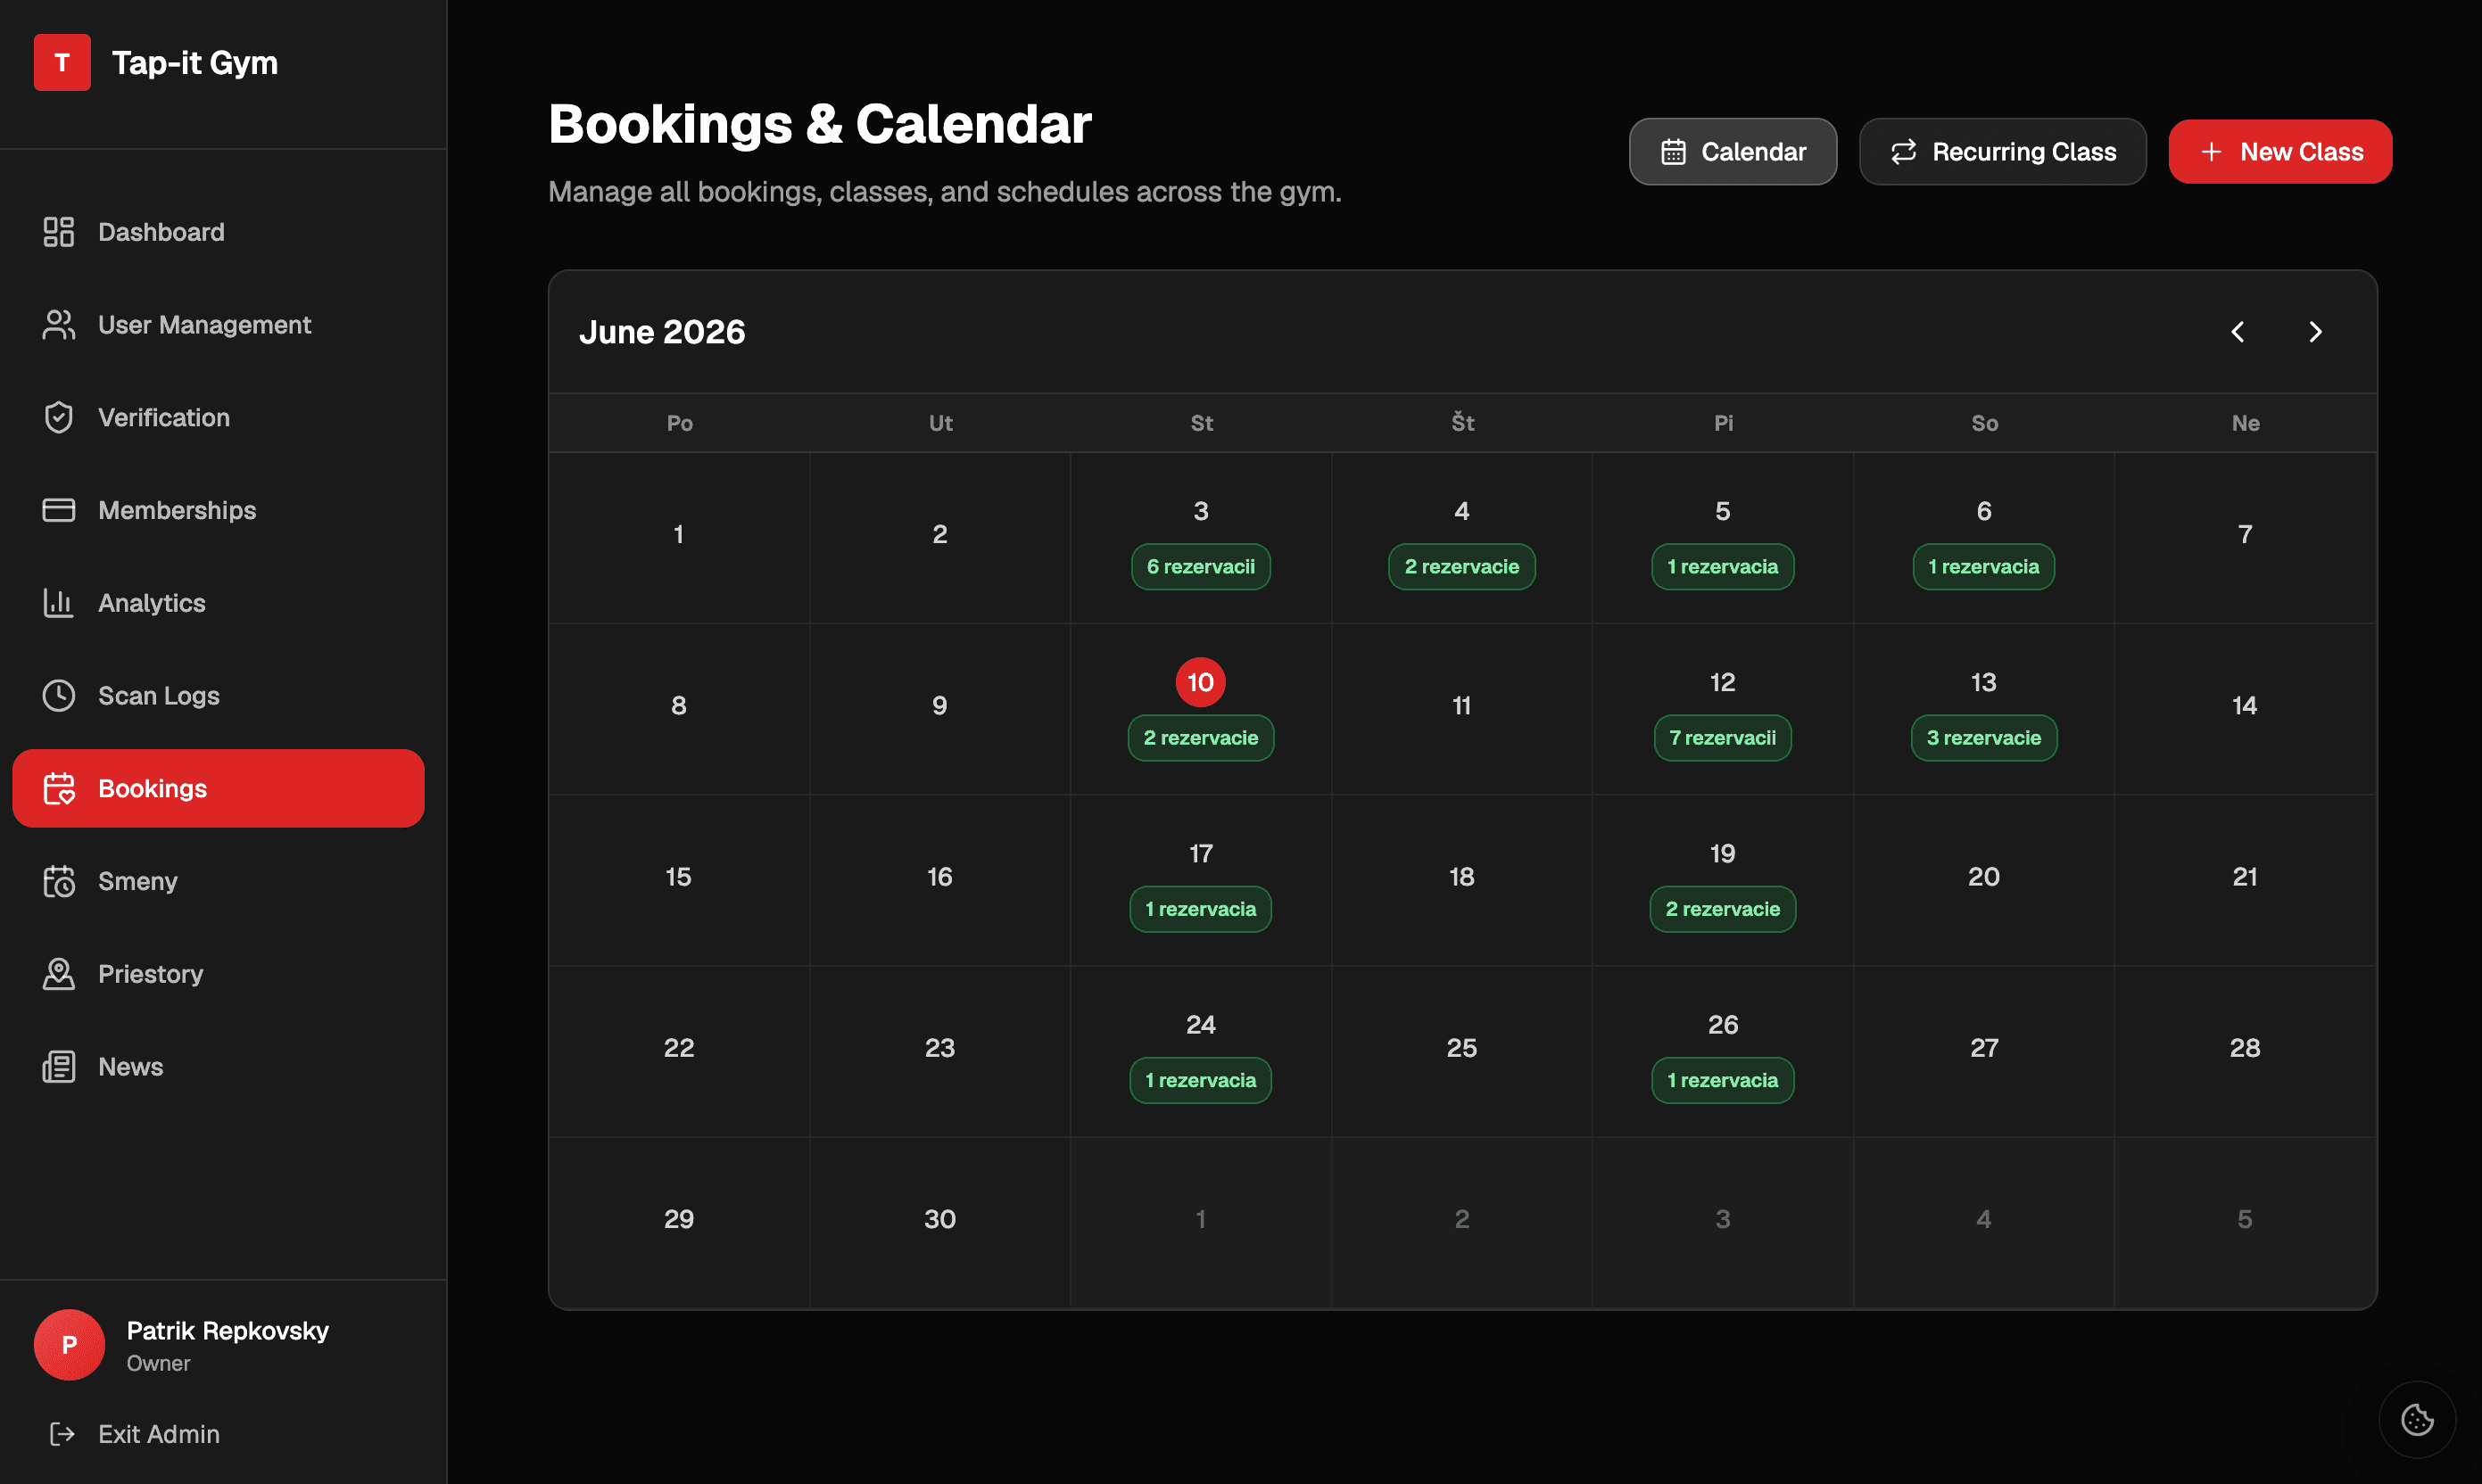
Task: Click the Patrik Repkovsky profile name
Action: point(228,1331)
